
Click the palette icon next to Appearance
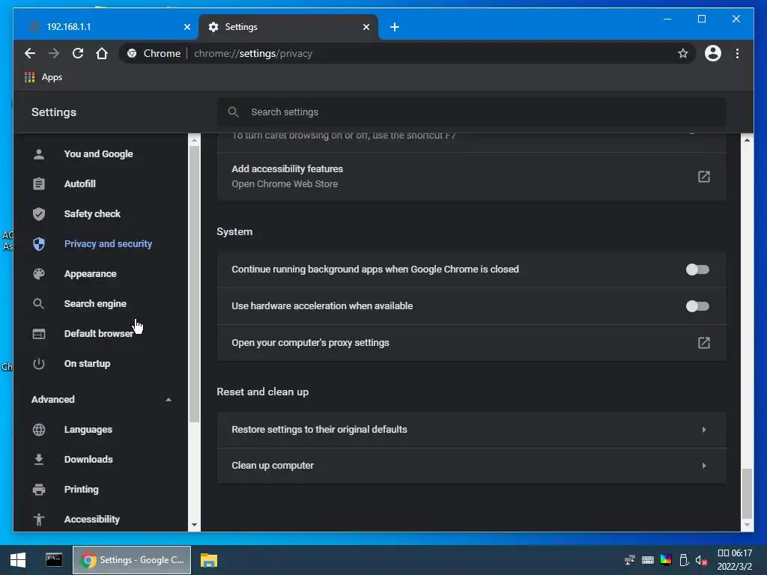(x=39, y=274)
